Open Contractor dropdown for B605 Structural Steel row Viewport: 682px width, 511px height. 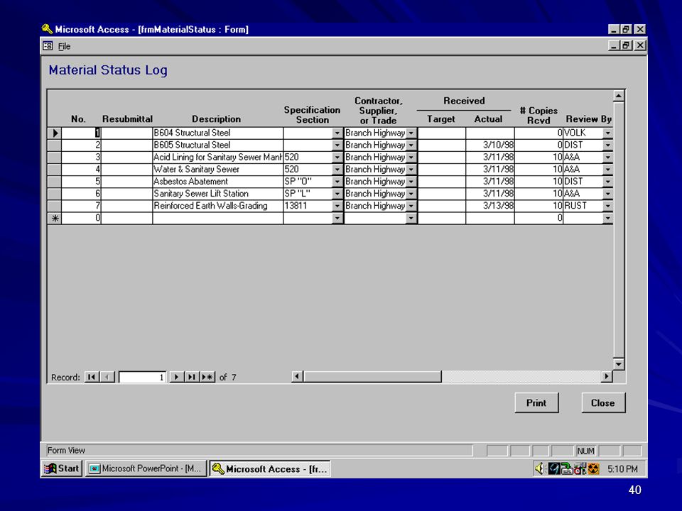411,145
